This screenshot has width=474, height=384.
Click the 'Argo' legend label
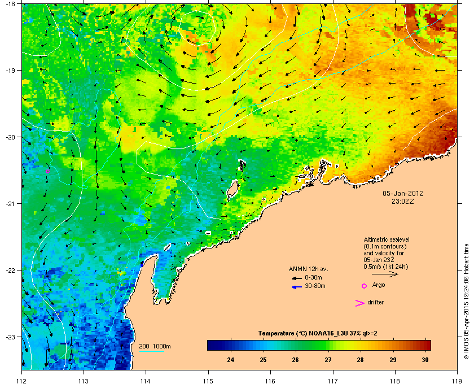click(x=379, y=285)
